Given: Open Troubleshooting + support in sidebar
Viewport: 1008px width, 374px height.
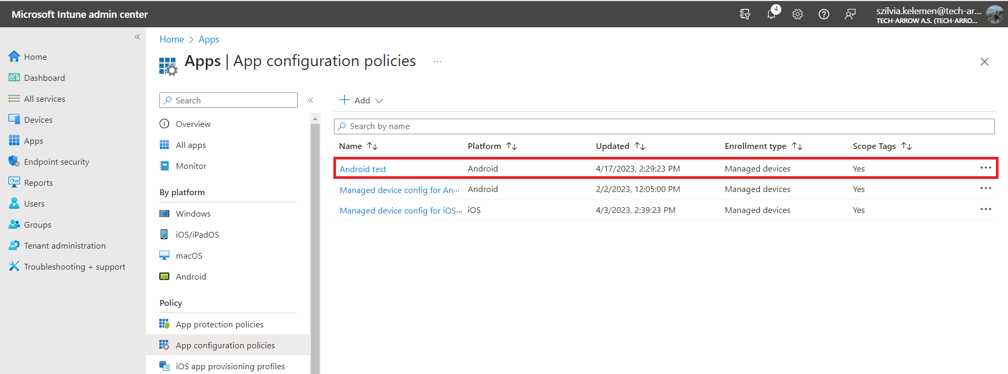Looking at the screenshot, I should pyautogui.click(x=74, y=266).
